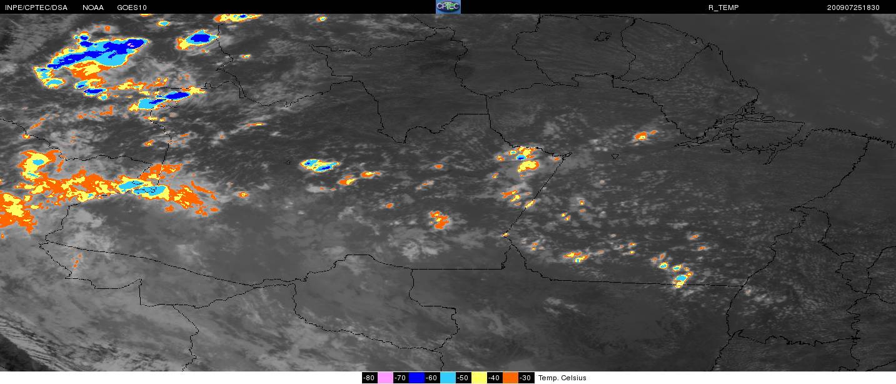Click the -60 legend value
The image size is (896, 384).
[431, 378]
